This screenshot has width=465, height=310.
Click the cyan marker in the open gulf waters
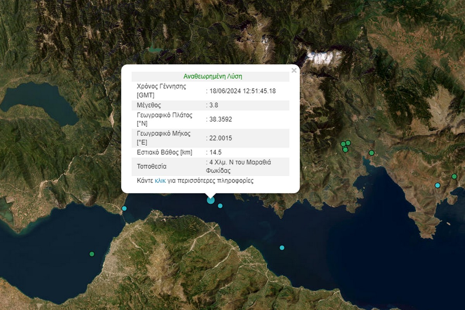[x=282, y=248]
